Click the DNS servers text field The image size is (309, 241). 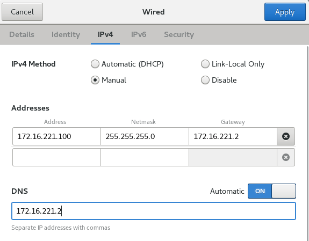(x=154, y=211)
